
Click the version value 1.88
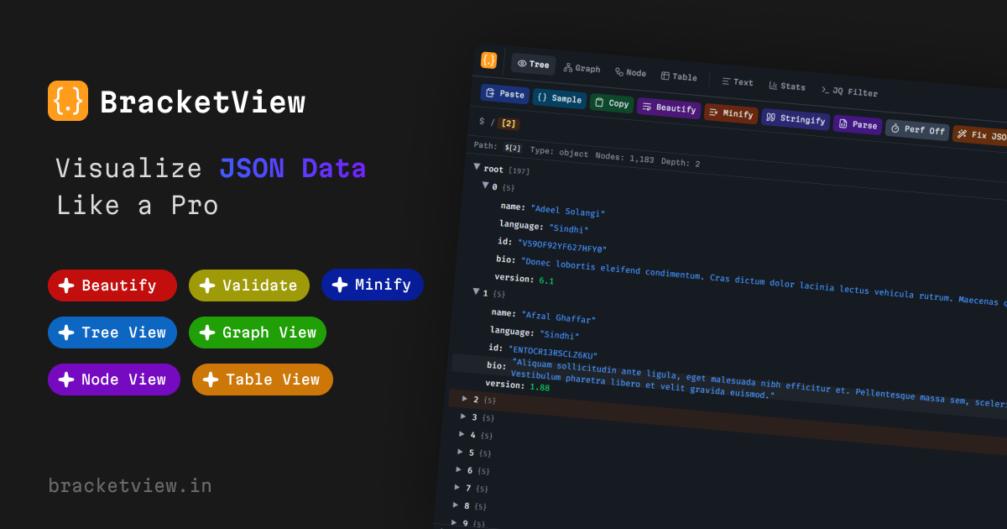click(539, 387)
